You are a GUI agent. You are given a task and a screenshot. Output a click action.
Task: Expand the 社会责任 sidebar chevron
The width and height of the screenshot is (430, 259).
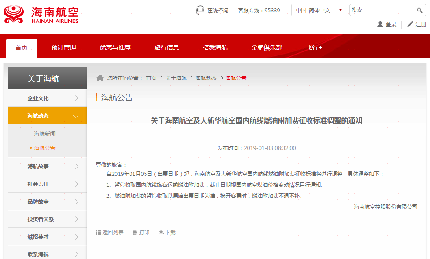tap(77, 184)
